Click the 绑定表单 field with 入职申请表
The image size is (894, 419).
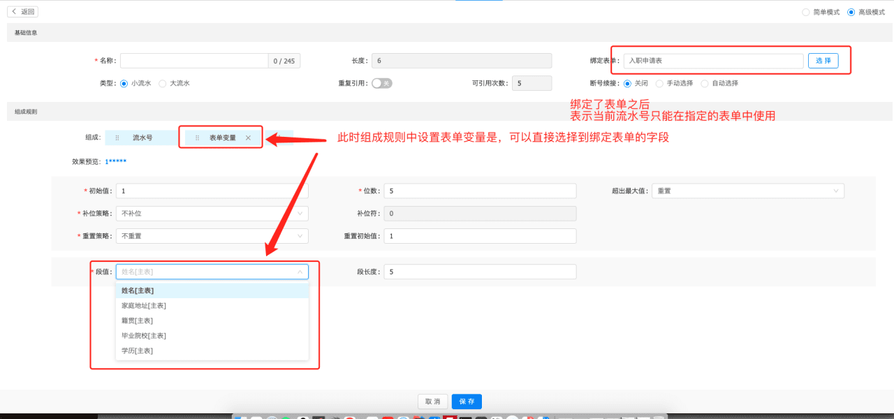coord(713,61)
